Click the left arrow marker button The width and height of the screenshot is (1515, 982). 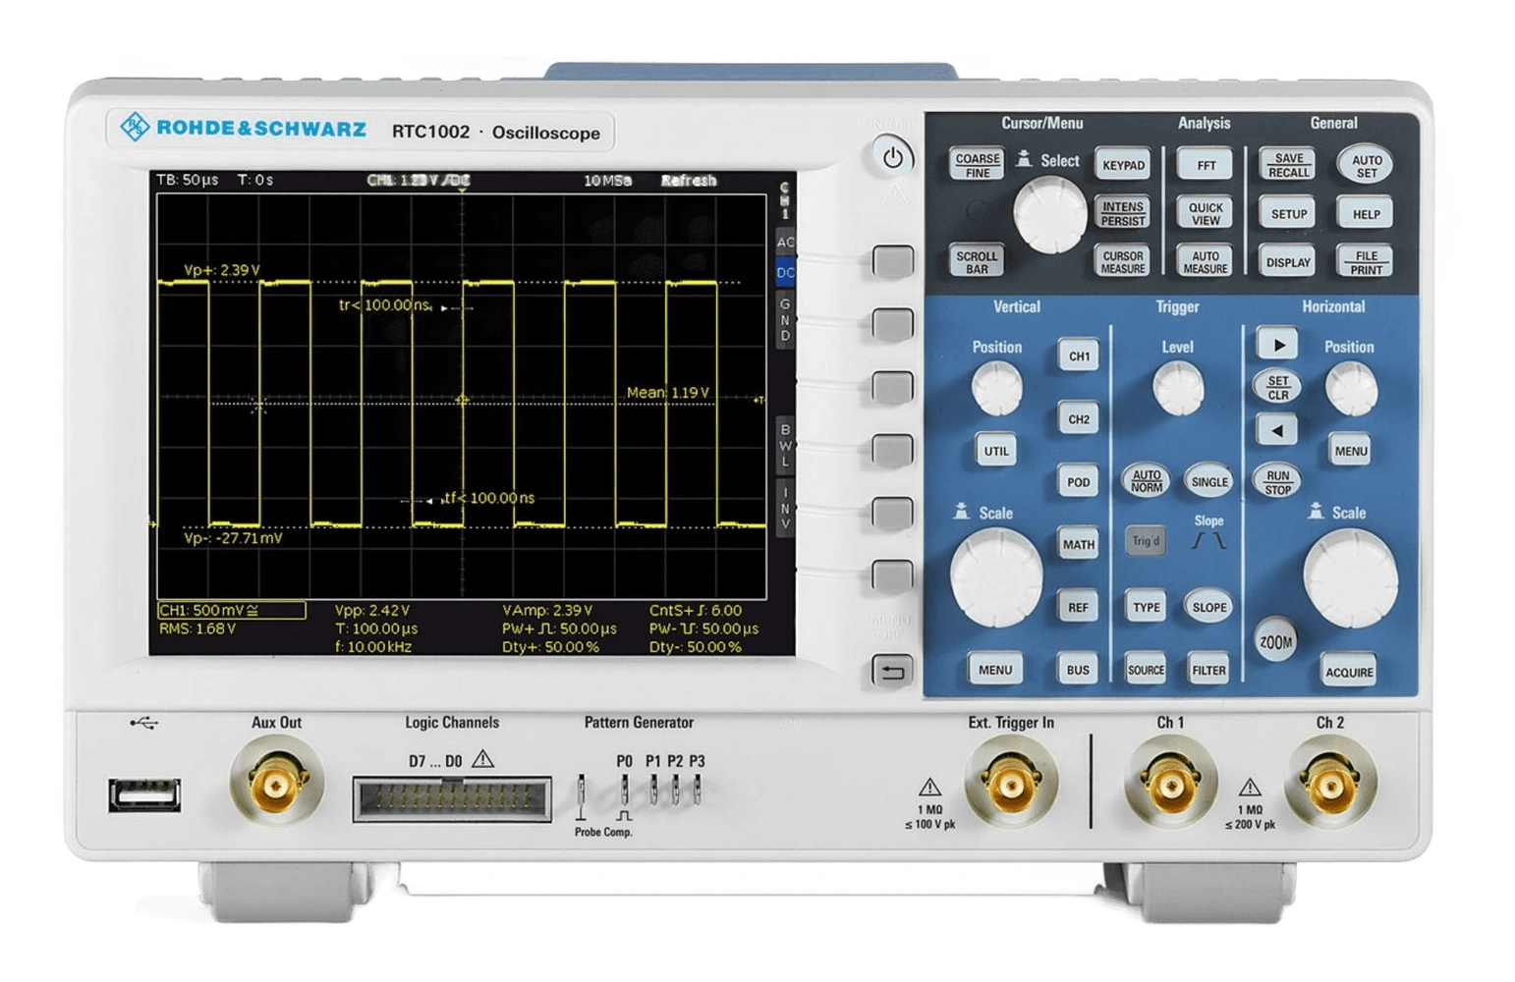coord(1277,429)
